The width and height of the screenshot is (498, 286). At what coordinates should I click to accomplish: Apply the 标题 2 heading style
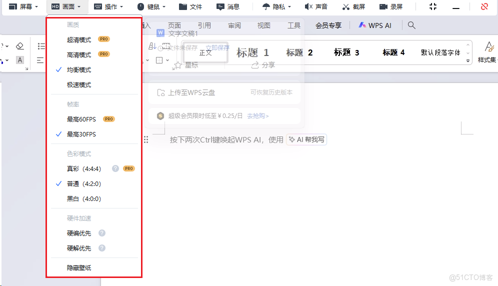(299, 52)
